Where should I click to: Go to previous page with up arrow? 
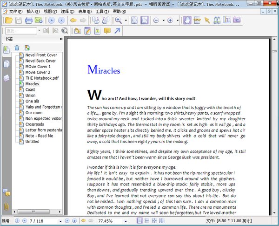52,20
